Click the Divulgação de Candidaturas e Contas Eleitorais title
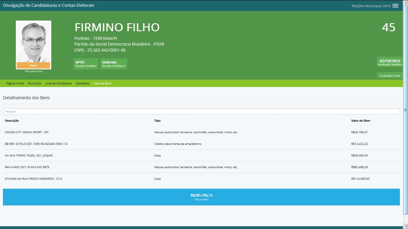Viewport: 408px width, 229px height. (48, 5)
